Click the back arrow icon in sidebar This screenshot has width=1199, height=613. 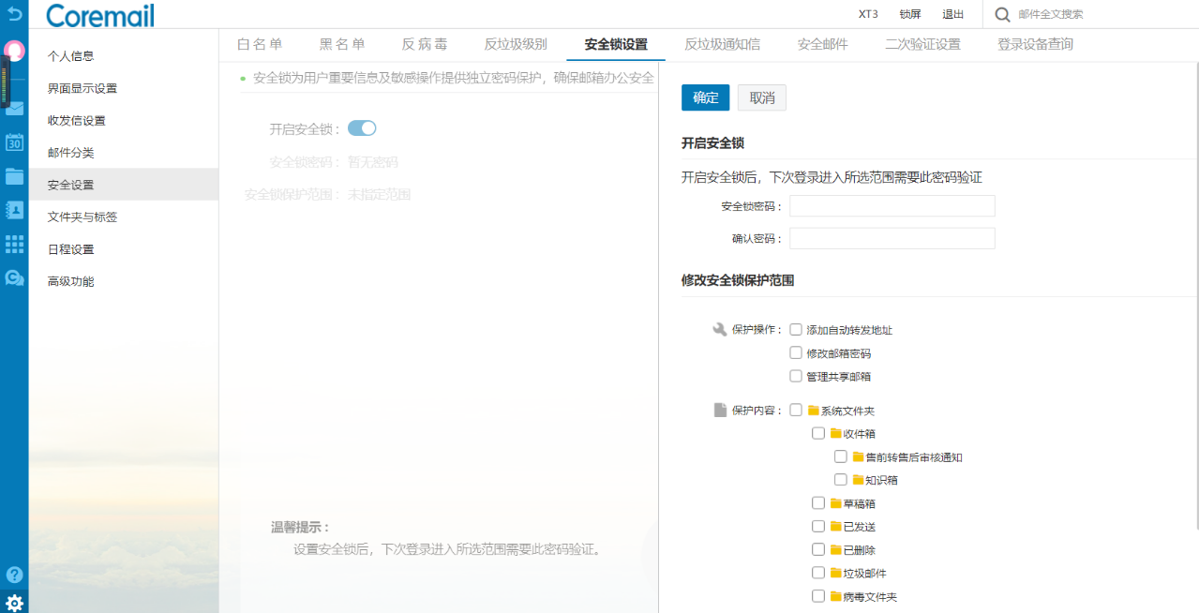coord(14,14)
